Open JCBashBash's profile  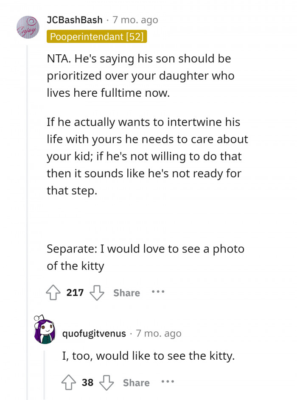click(x=74, y=20)
